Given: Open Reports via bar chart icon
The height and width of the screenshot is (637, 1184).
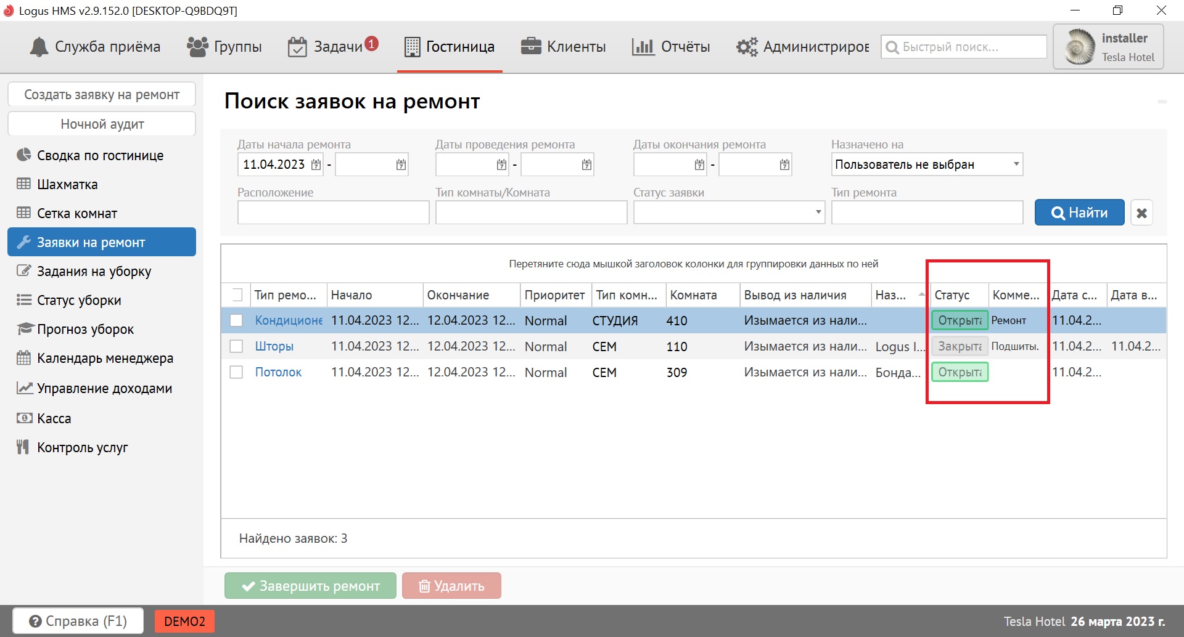Looking at the screenshot, I should tap(643, 47).
